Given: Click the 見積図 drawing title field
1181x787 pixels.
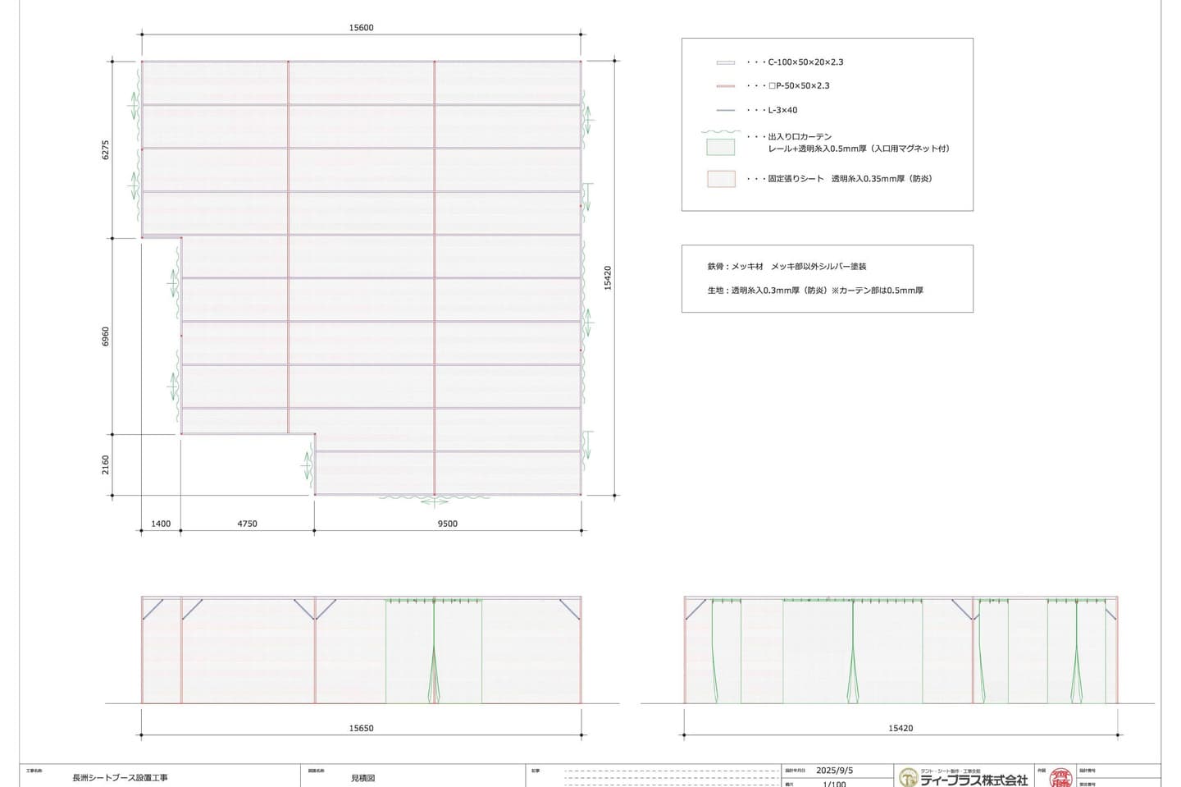Looking at the screenshot, I should click(x=363, y=778).
